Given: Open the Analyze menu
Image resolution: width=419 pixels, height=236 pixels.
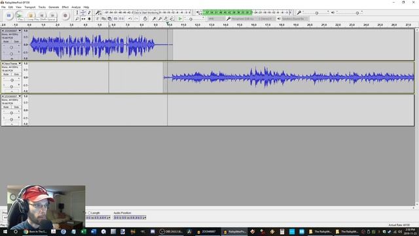Looking at the screenshot, I should click(x=76, y=7).
